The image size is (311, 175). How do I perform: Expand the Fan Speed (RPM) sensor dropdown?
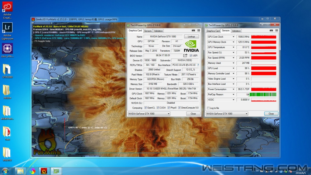point(233,58)
